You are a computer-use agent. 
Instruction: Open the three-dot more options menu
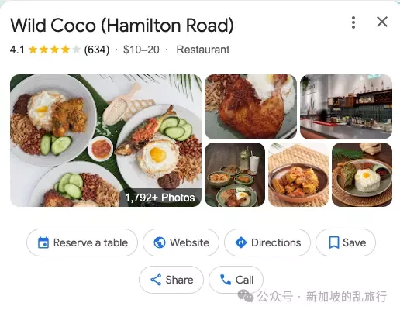[x=353, y=22]
